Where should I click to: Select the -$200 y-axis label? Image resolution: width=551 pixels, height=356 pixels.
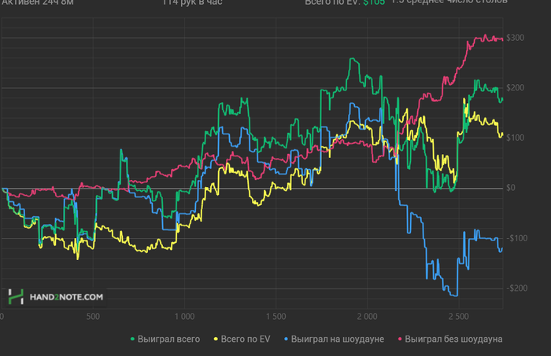(x=517, y=288)
